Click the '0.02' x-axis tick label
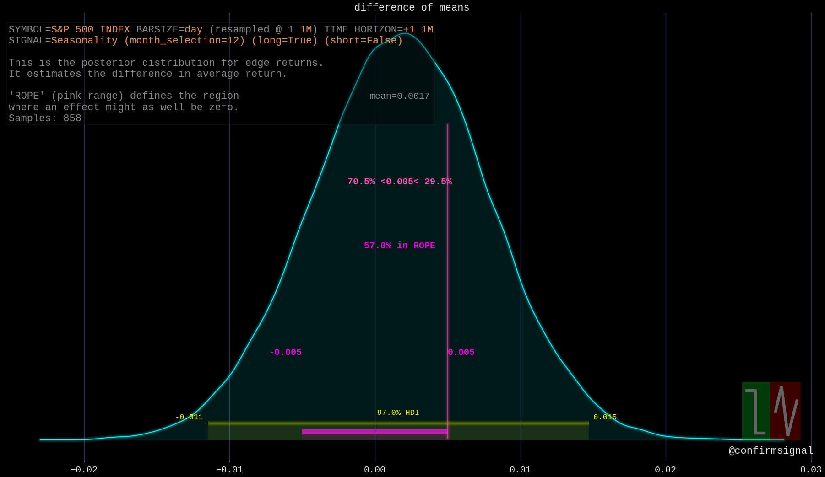 (665, 470)
